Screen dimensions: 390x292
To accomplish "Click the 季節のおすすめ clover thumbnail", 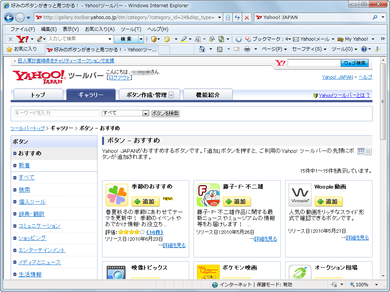I will pyautogui.click(x=117, y=195).
